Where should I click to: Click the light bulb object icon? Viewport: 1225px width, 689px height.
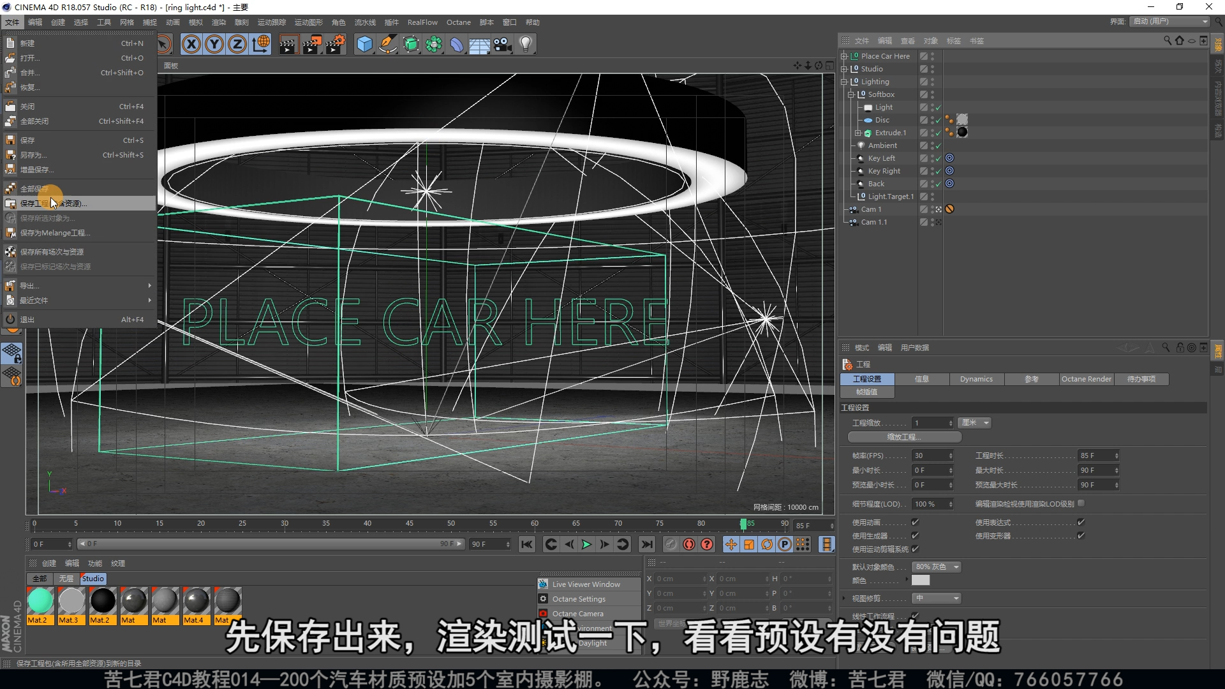pos(525,44)
